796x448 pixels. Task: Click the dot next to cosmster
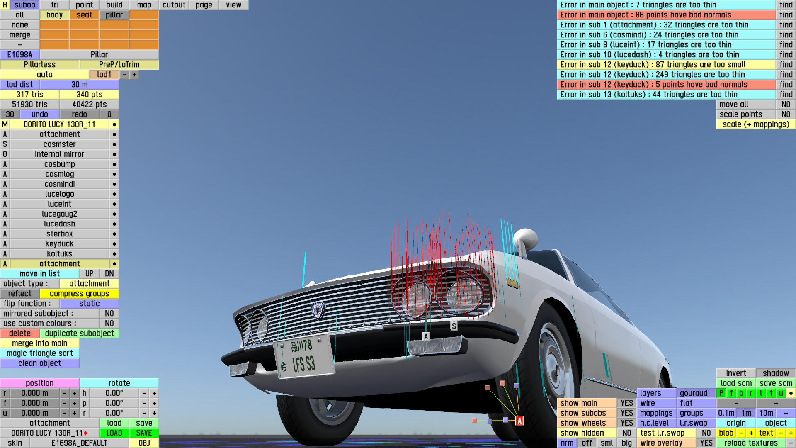point(114,144)
